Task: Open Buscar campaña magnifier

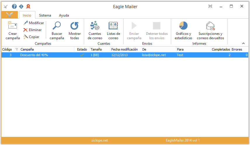Action: point(57,26)
